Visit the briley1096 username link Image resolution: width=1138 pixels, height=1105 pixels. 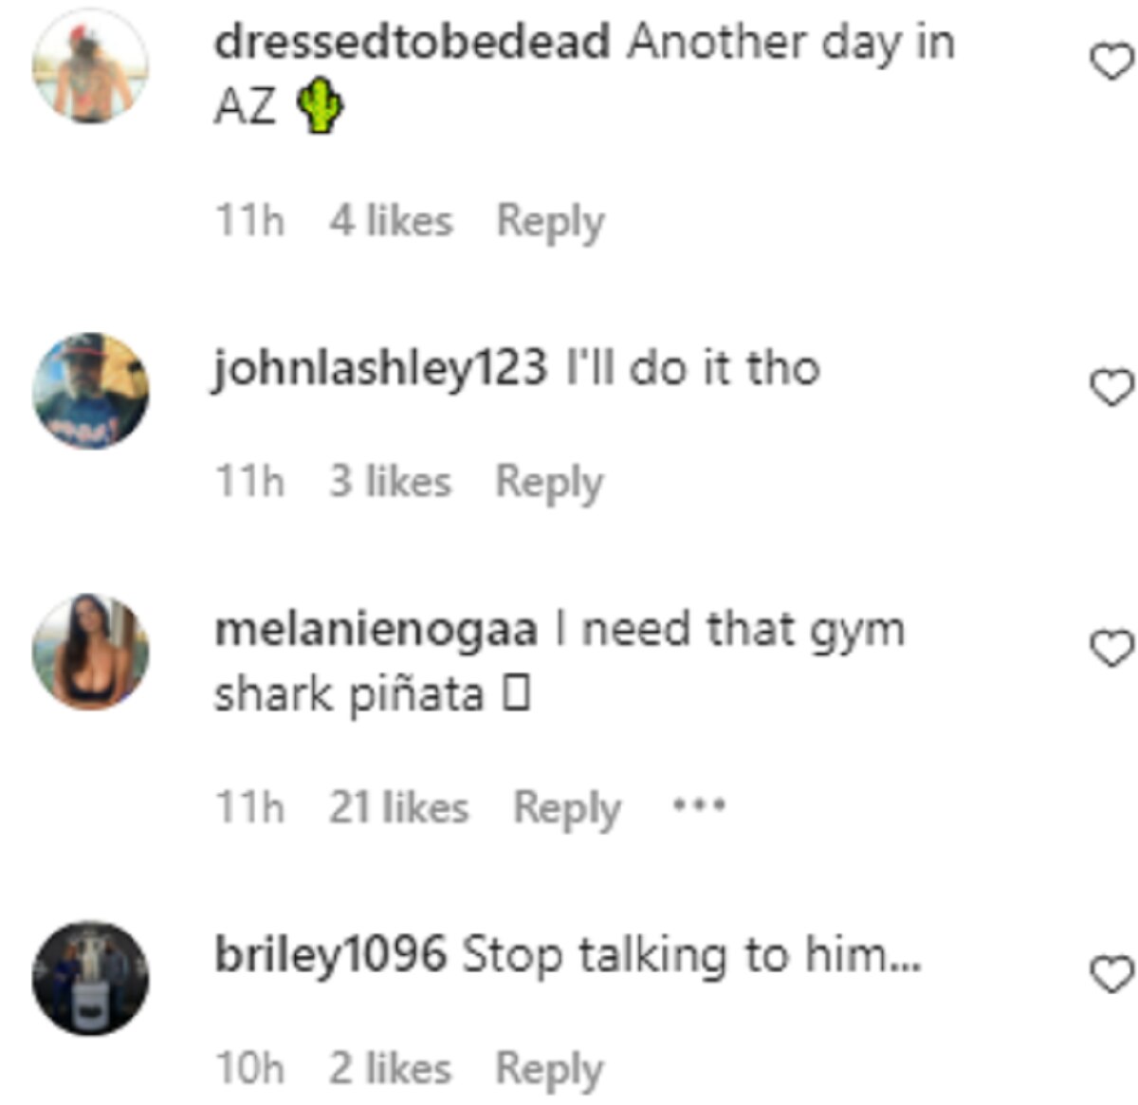pos(330,955)
